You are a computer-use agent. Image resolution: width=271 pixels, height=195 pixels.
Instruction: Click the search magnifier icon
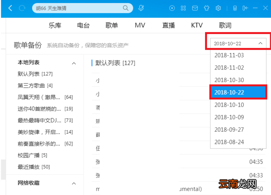point(125,8)
